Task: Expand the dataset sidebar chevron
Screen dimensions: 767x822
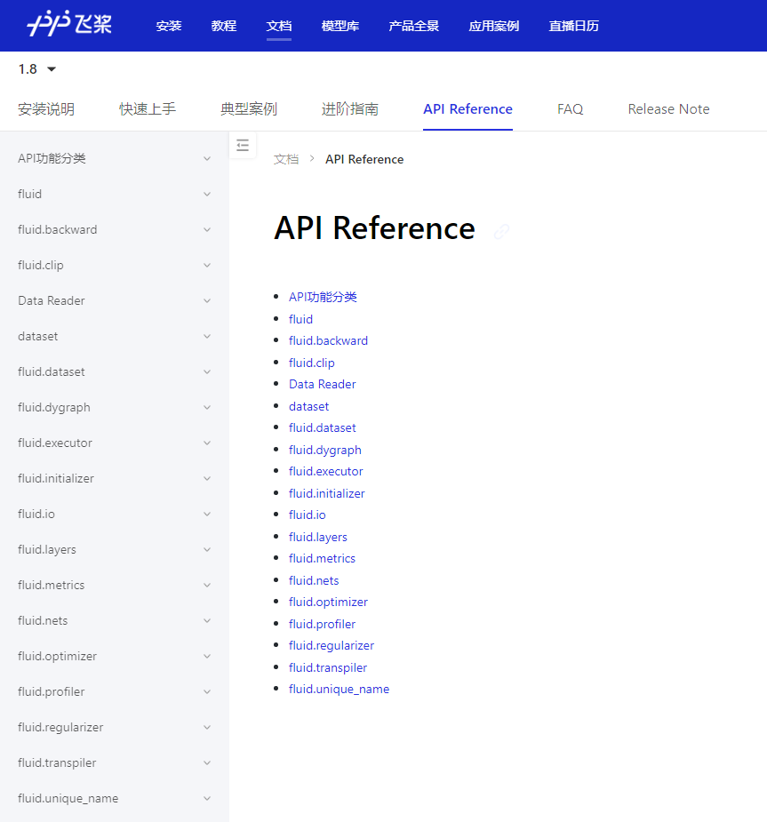Action: click(207, 336)
